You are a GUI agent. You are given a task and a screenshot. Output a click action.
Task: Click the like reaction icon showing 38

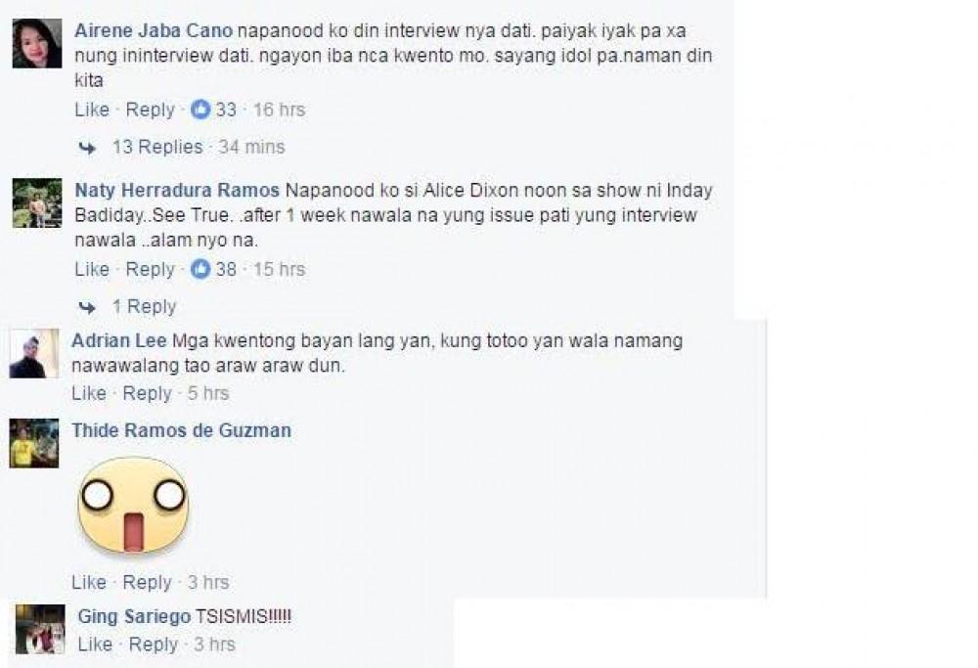pos(200,269)
